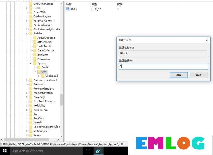Click the ActiveDesktop folder icon
Viewport: 213px width, 155px height.
35,38
